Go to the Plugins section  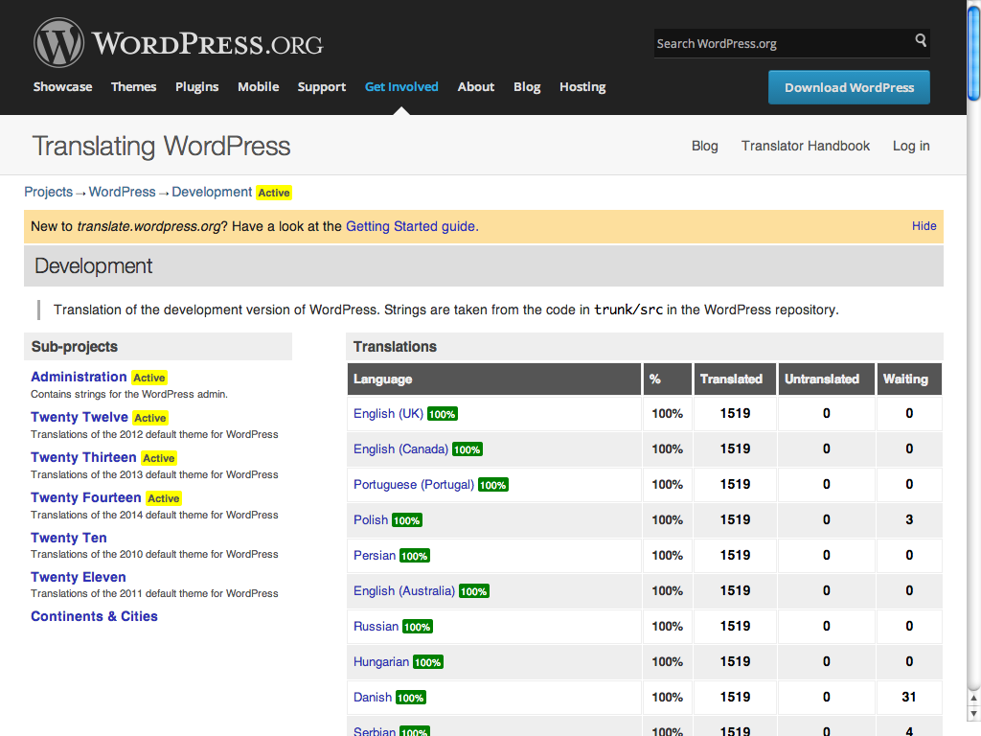coord(197,87)
